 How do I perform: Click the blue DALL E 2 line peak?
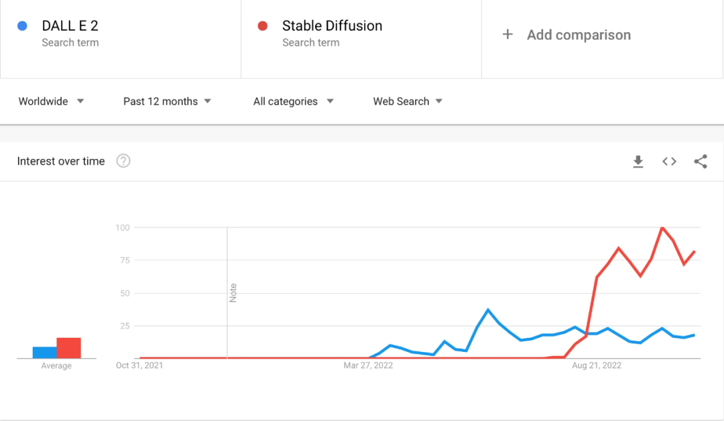(488, 310)
